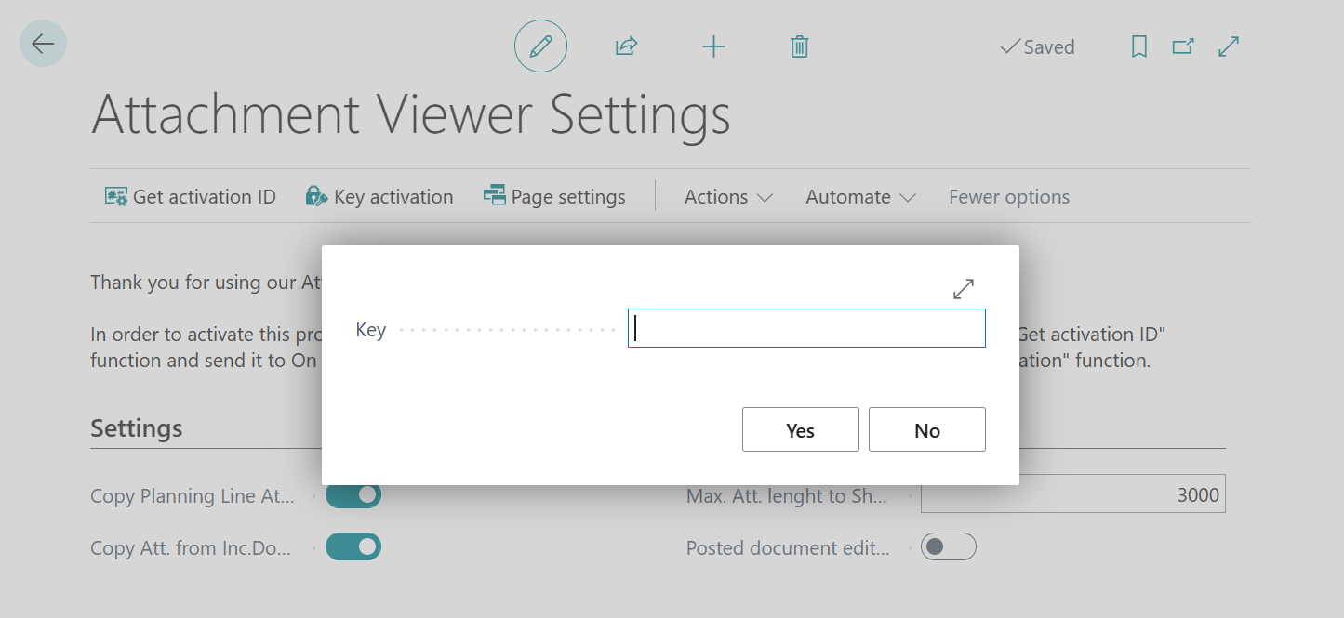
Task: Open Page settings action
Action: (x=554, y=197)
